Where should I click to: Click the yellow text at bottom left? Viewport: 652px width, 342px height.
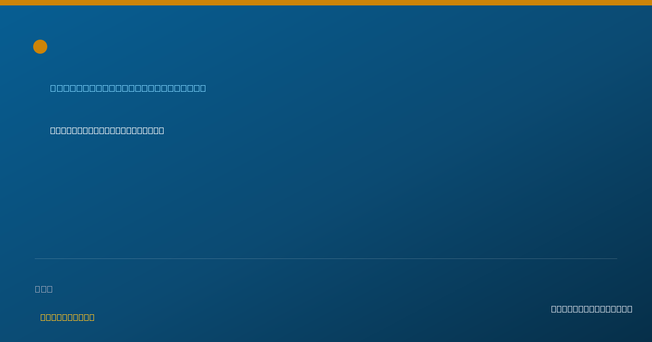click(67, 317)
